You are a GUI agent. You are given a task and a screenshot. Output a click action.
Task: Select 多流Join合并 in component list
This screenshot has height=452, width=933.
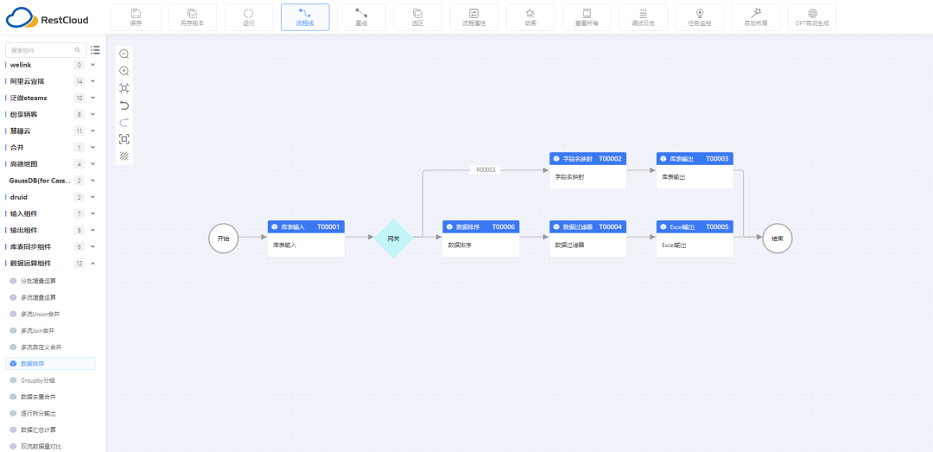click(x=37, y=330)
